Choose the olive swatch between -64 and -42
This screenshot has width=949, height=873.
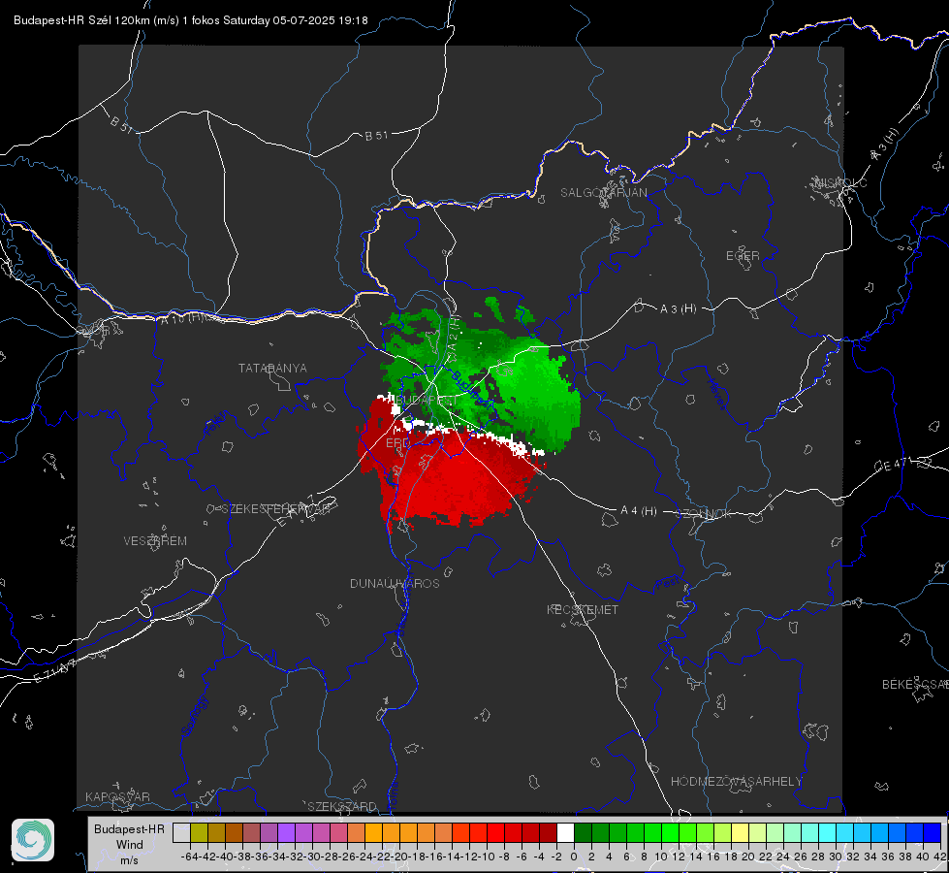(199, 832)
